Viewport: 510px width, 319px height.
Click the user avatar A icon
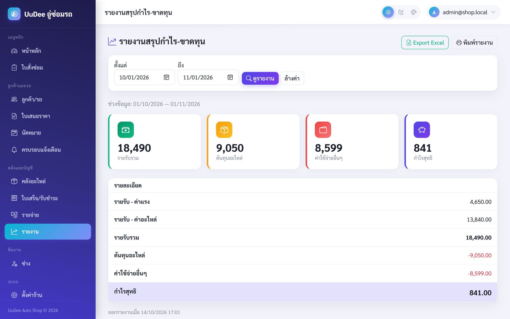pyautogui.click(x=434, y=12)
